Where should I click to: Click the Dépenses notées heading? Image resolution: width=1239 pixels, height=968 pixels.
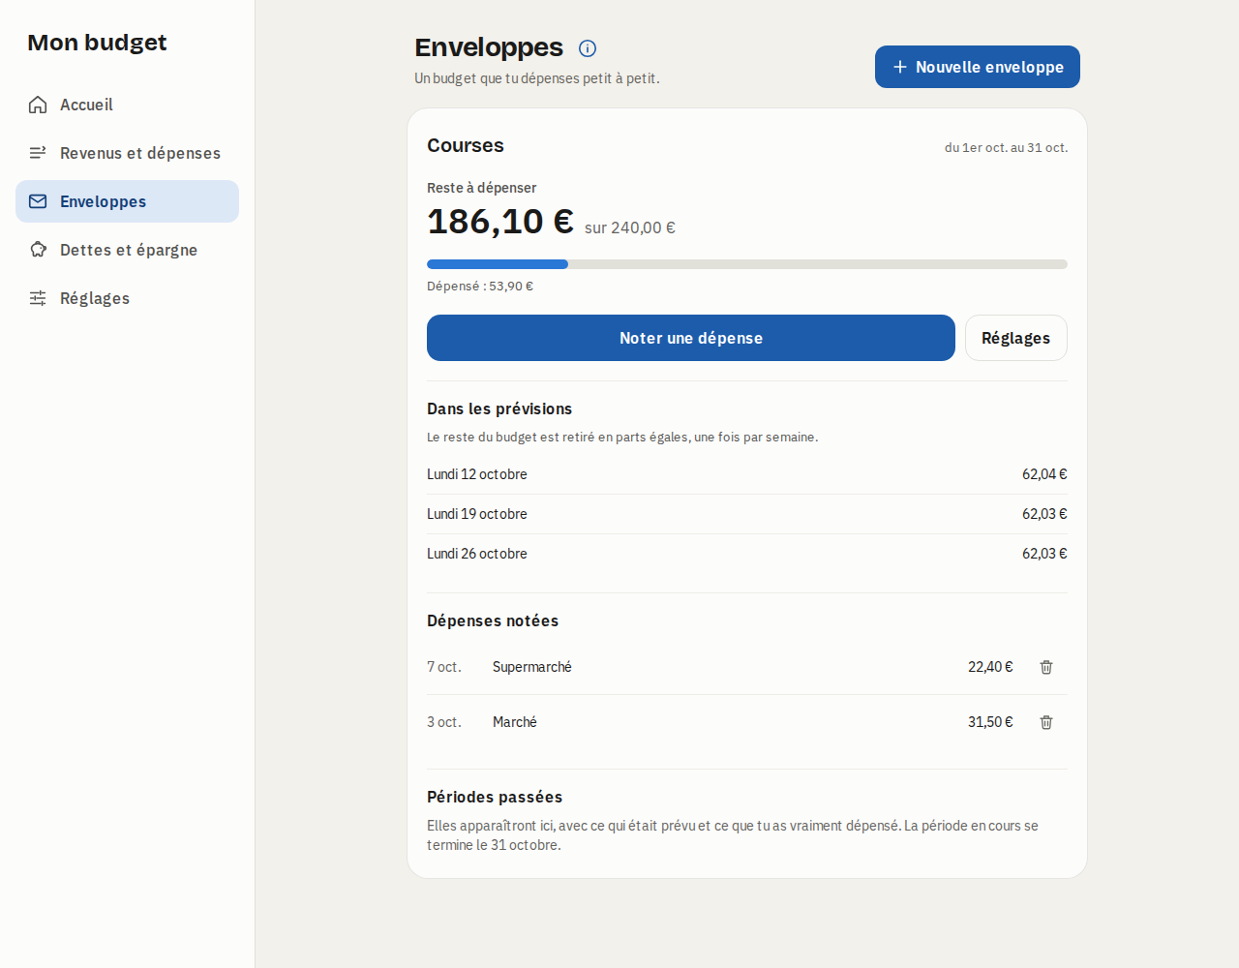493,620
